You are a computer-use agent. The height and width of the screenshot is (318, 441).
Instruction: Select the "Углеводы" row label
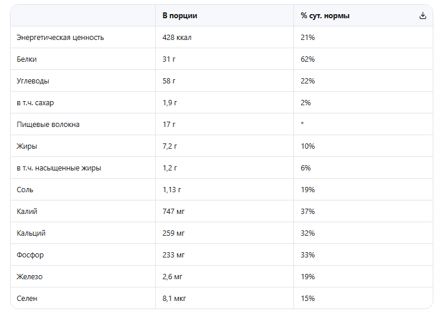34,81
